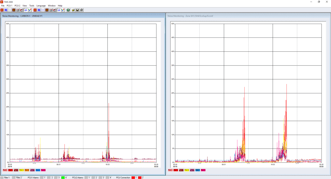The image size is (331, 179).
Task: Print the chart using the printer icon
Action: [x=82, y=10]
